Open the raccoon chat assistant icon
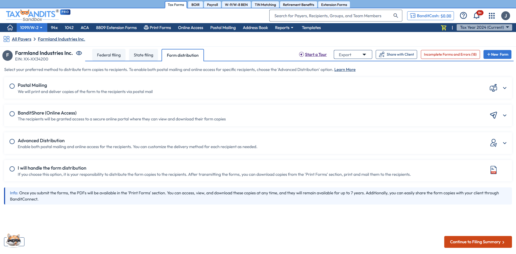The image size is (516, 254). tap(14, 240)
